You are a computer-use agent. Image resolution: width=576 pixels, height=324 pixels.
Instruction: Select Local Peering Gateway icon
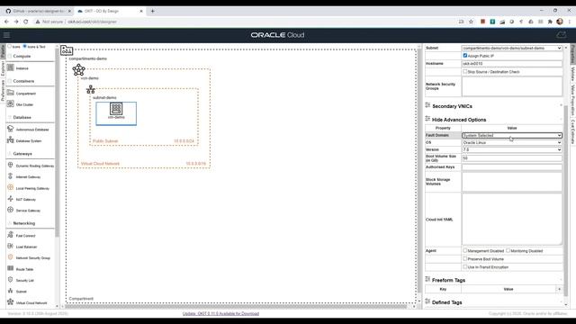[10, 188]
